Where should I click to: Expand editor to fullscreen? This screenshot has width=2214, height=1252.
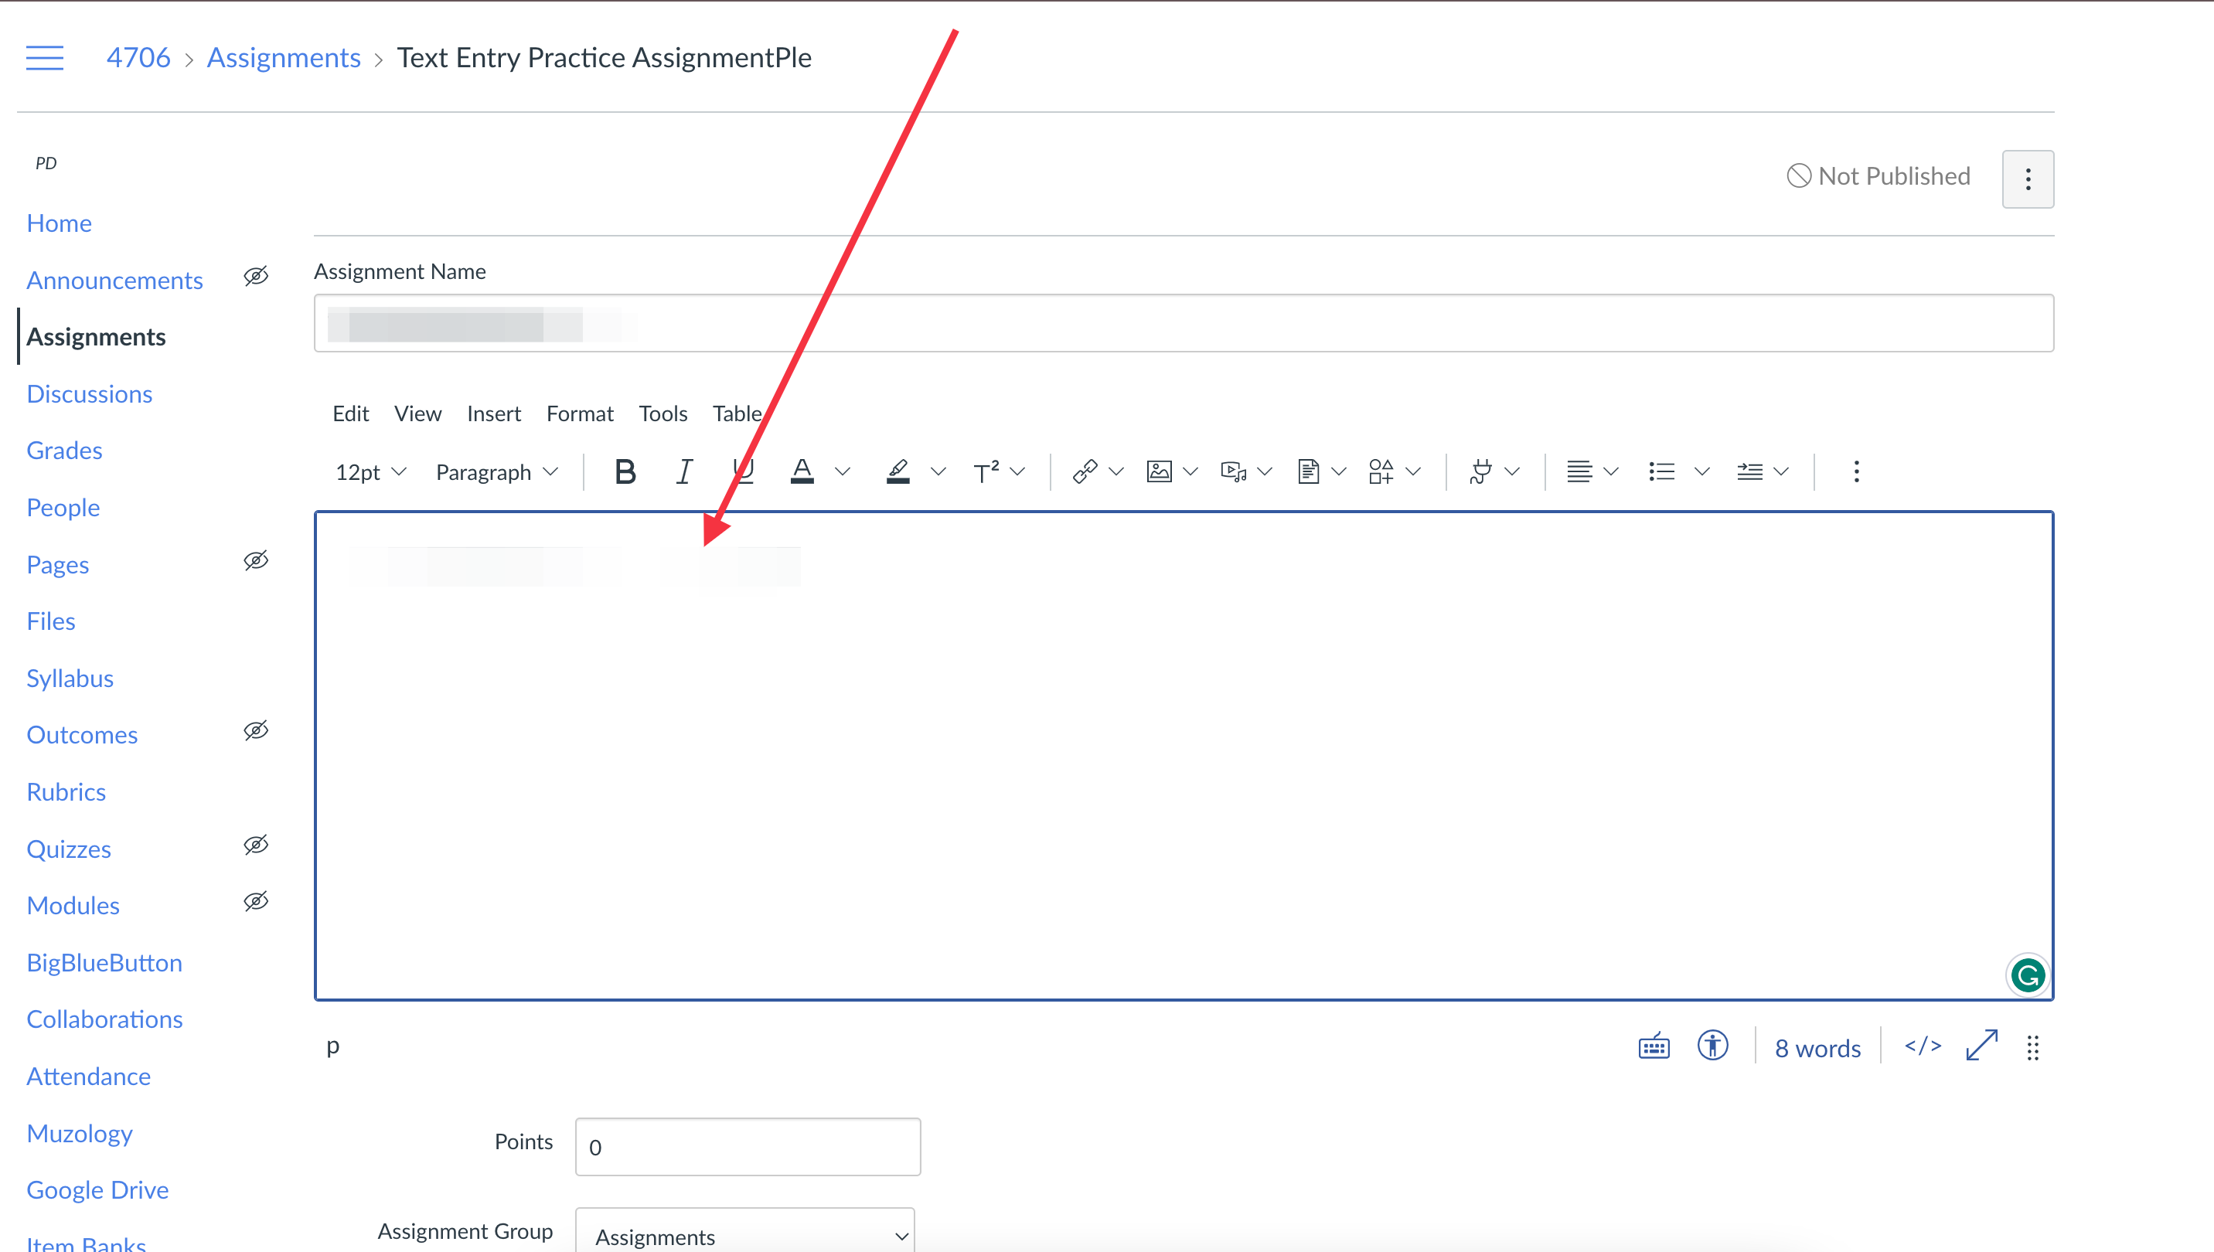[1982, 1046]
